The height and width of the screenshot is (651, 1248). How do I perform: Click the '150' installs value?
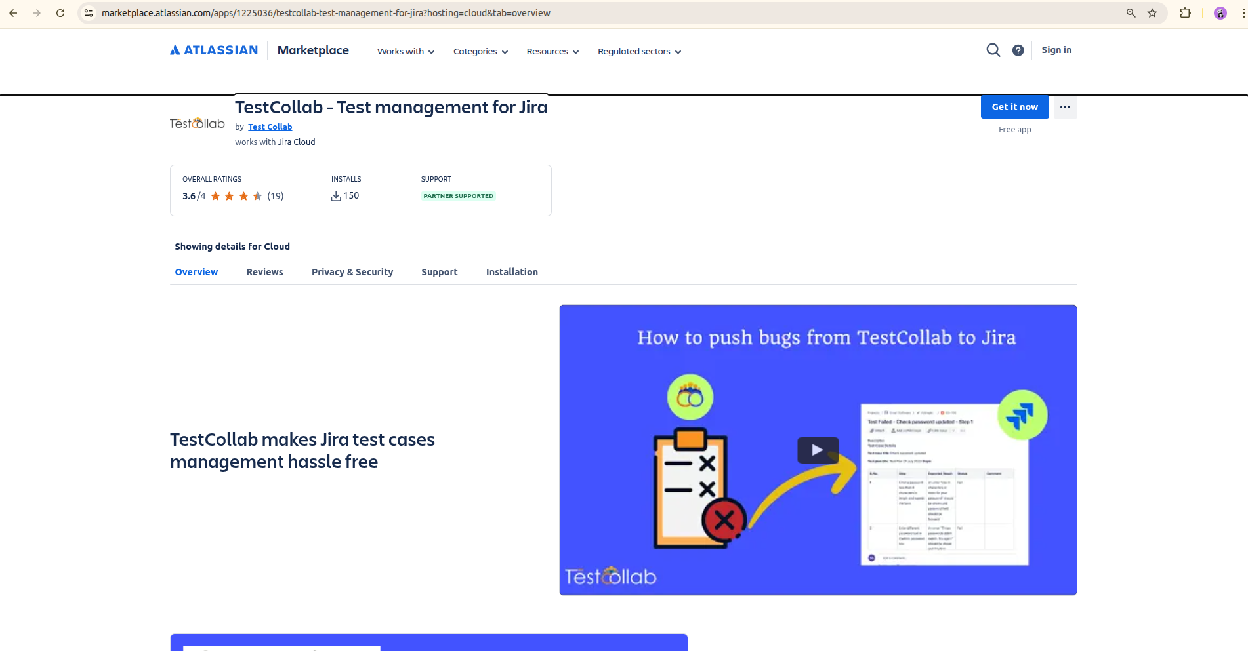coord(352,195)
